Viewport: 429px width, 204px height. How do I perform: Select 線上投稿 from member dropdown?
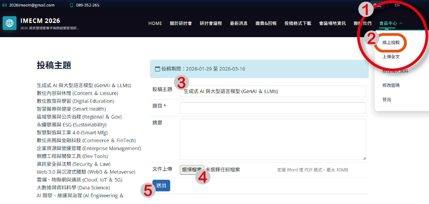391,42
